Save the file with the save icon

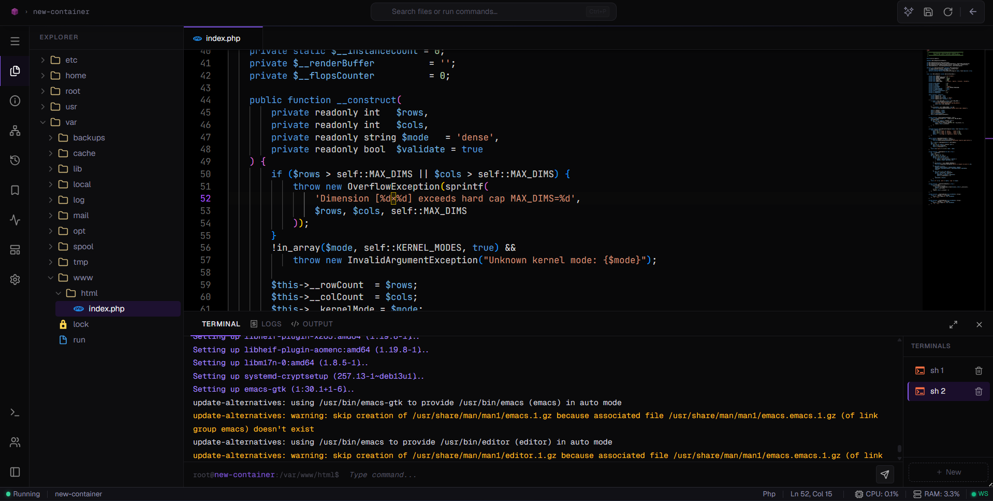[928, 11]
